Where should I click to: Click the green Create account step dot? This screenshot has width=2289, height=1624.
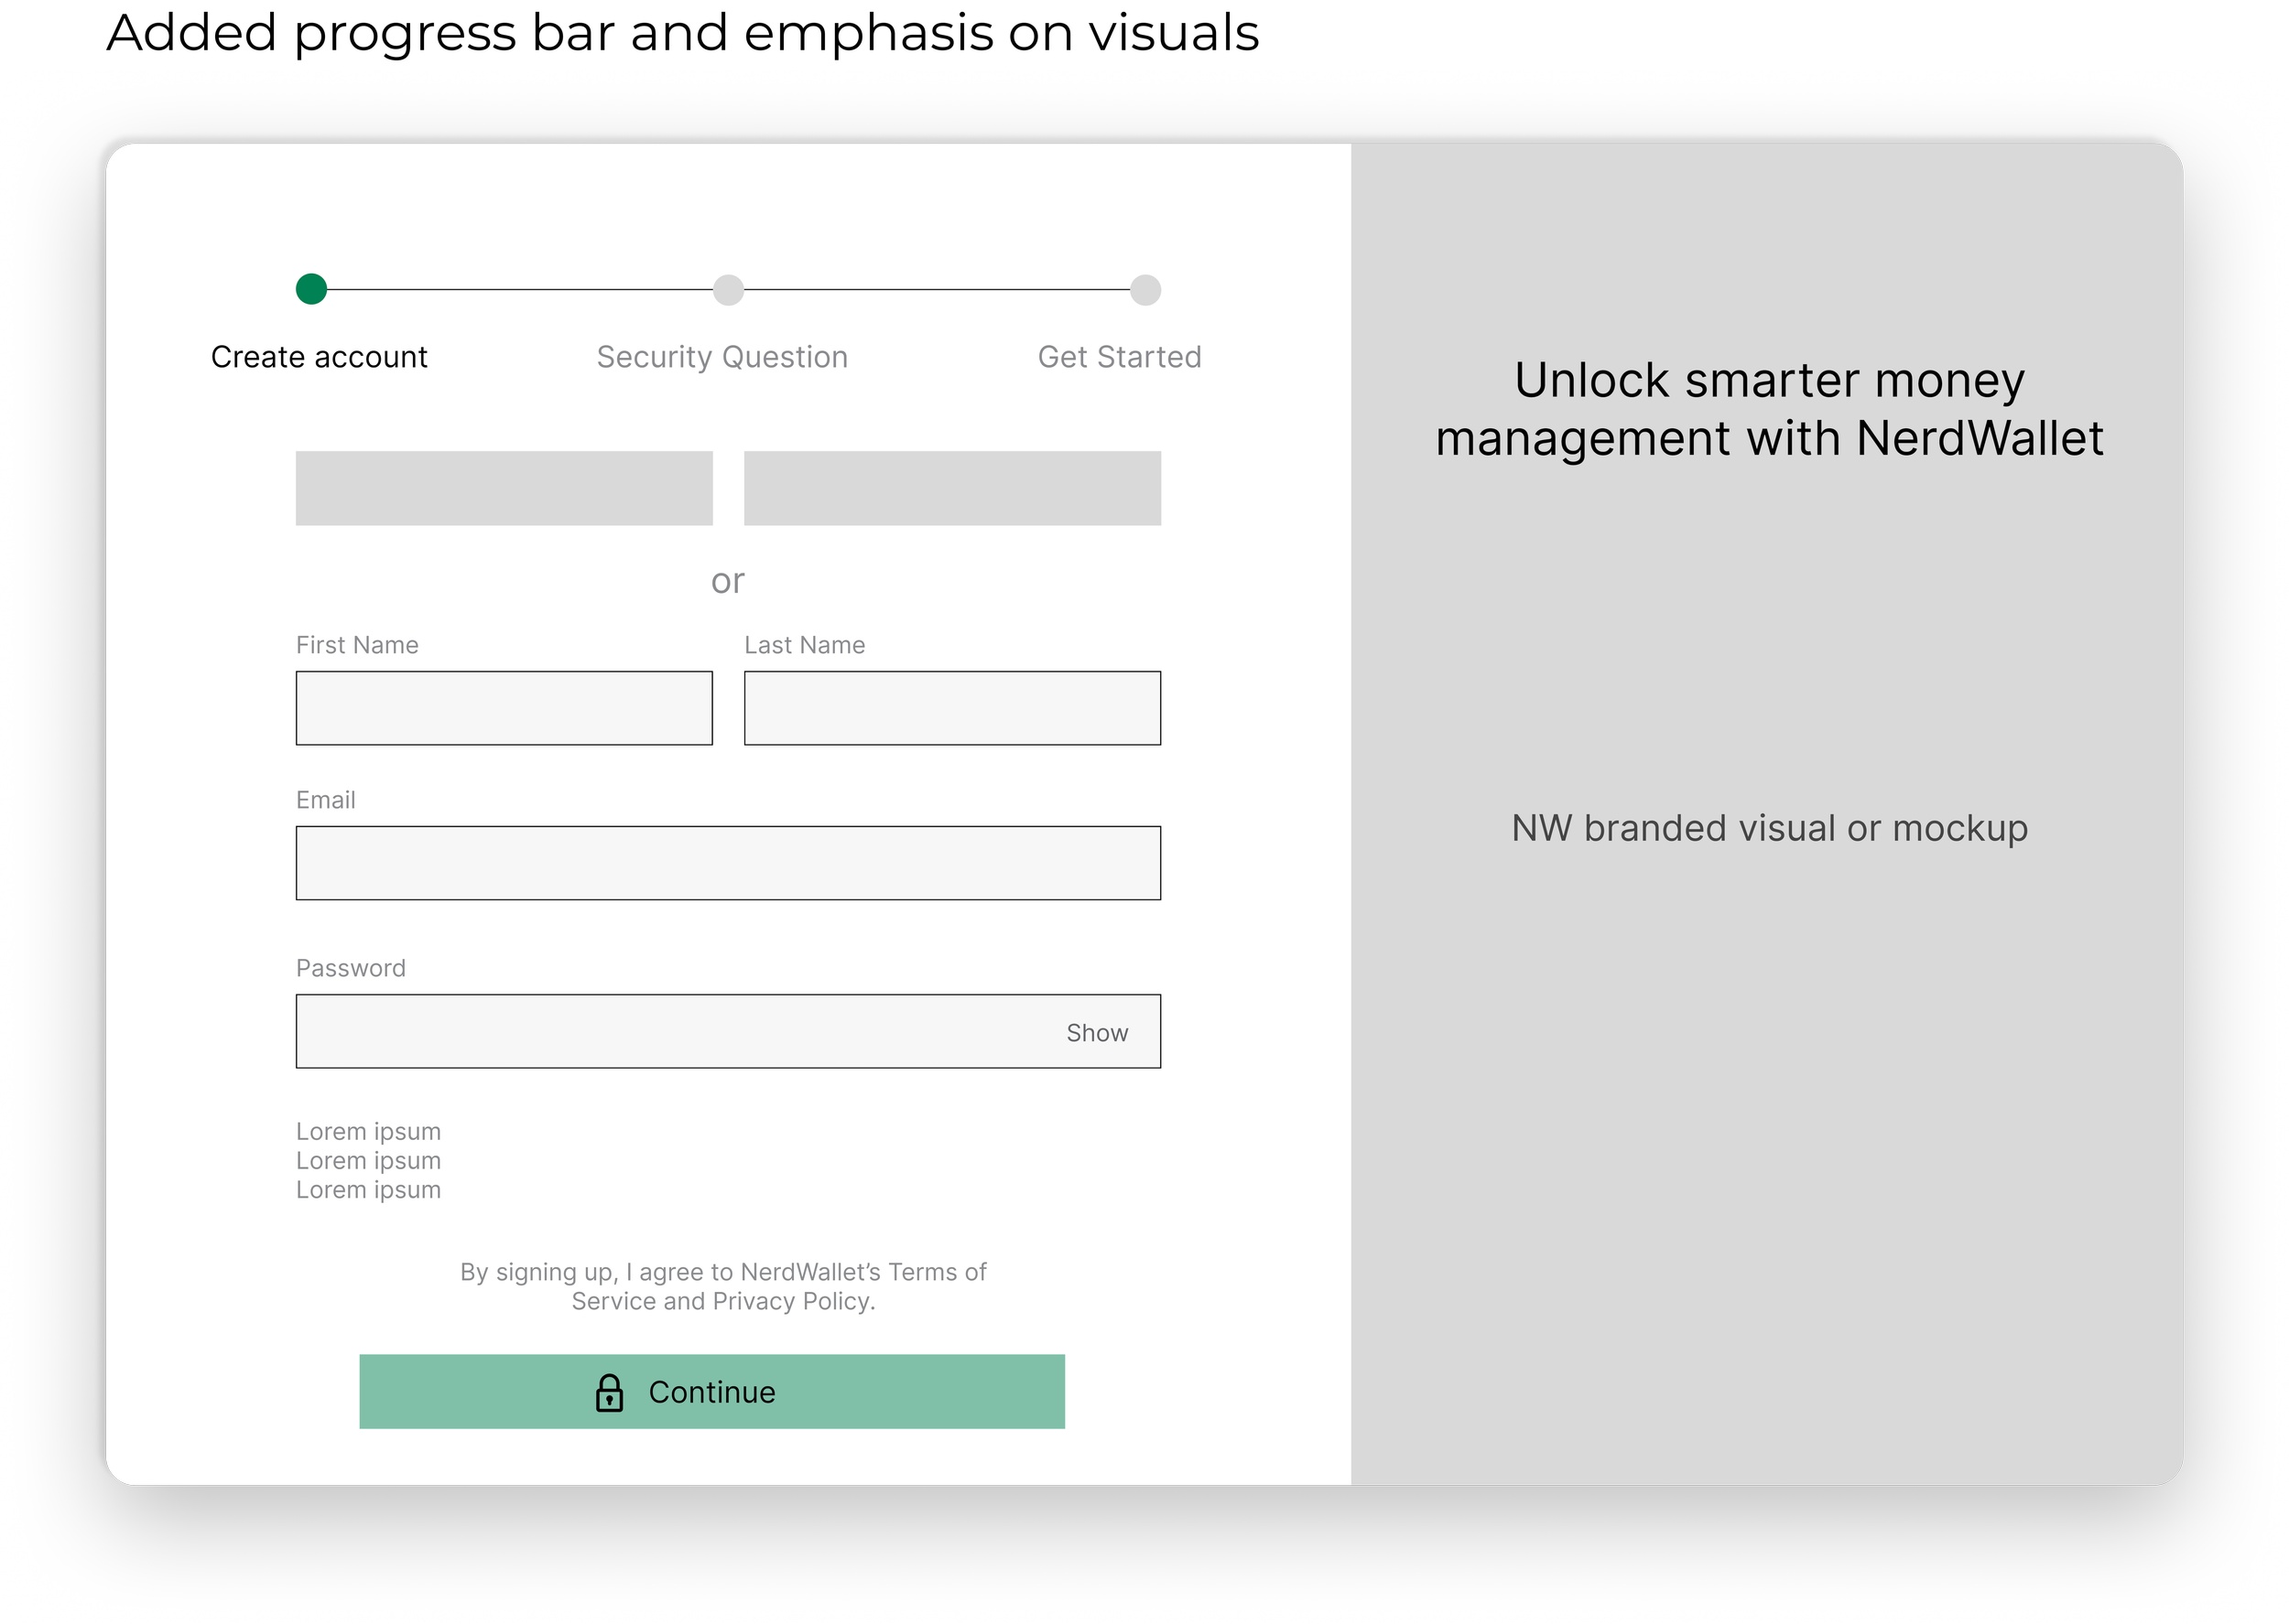(x=311, y=289)
